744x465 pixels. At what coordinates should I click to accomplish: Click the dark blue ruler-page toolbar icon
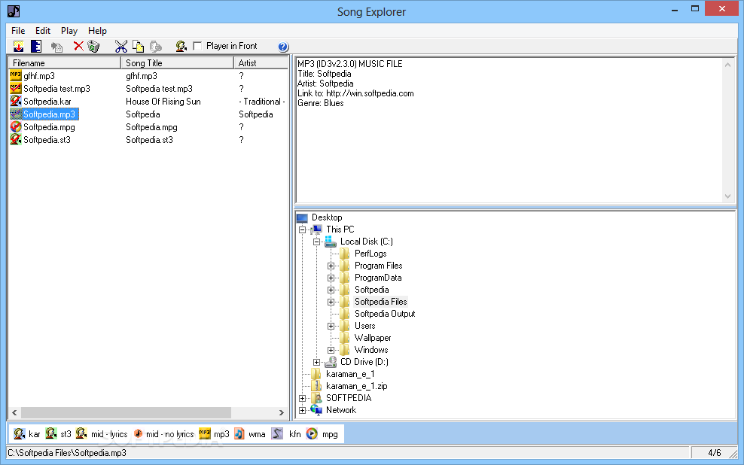pos(36,47)
